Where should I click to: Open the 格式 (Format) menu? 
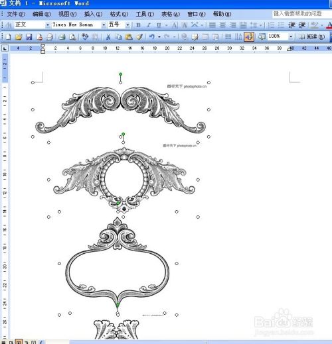[119, 14]
